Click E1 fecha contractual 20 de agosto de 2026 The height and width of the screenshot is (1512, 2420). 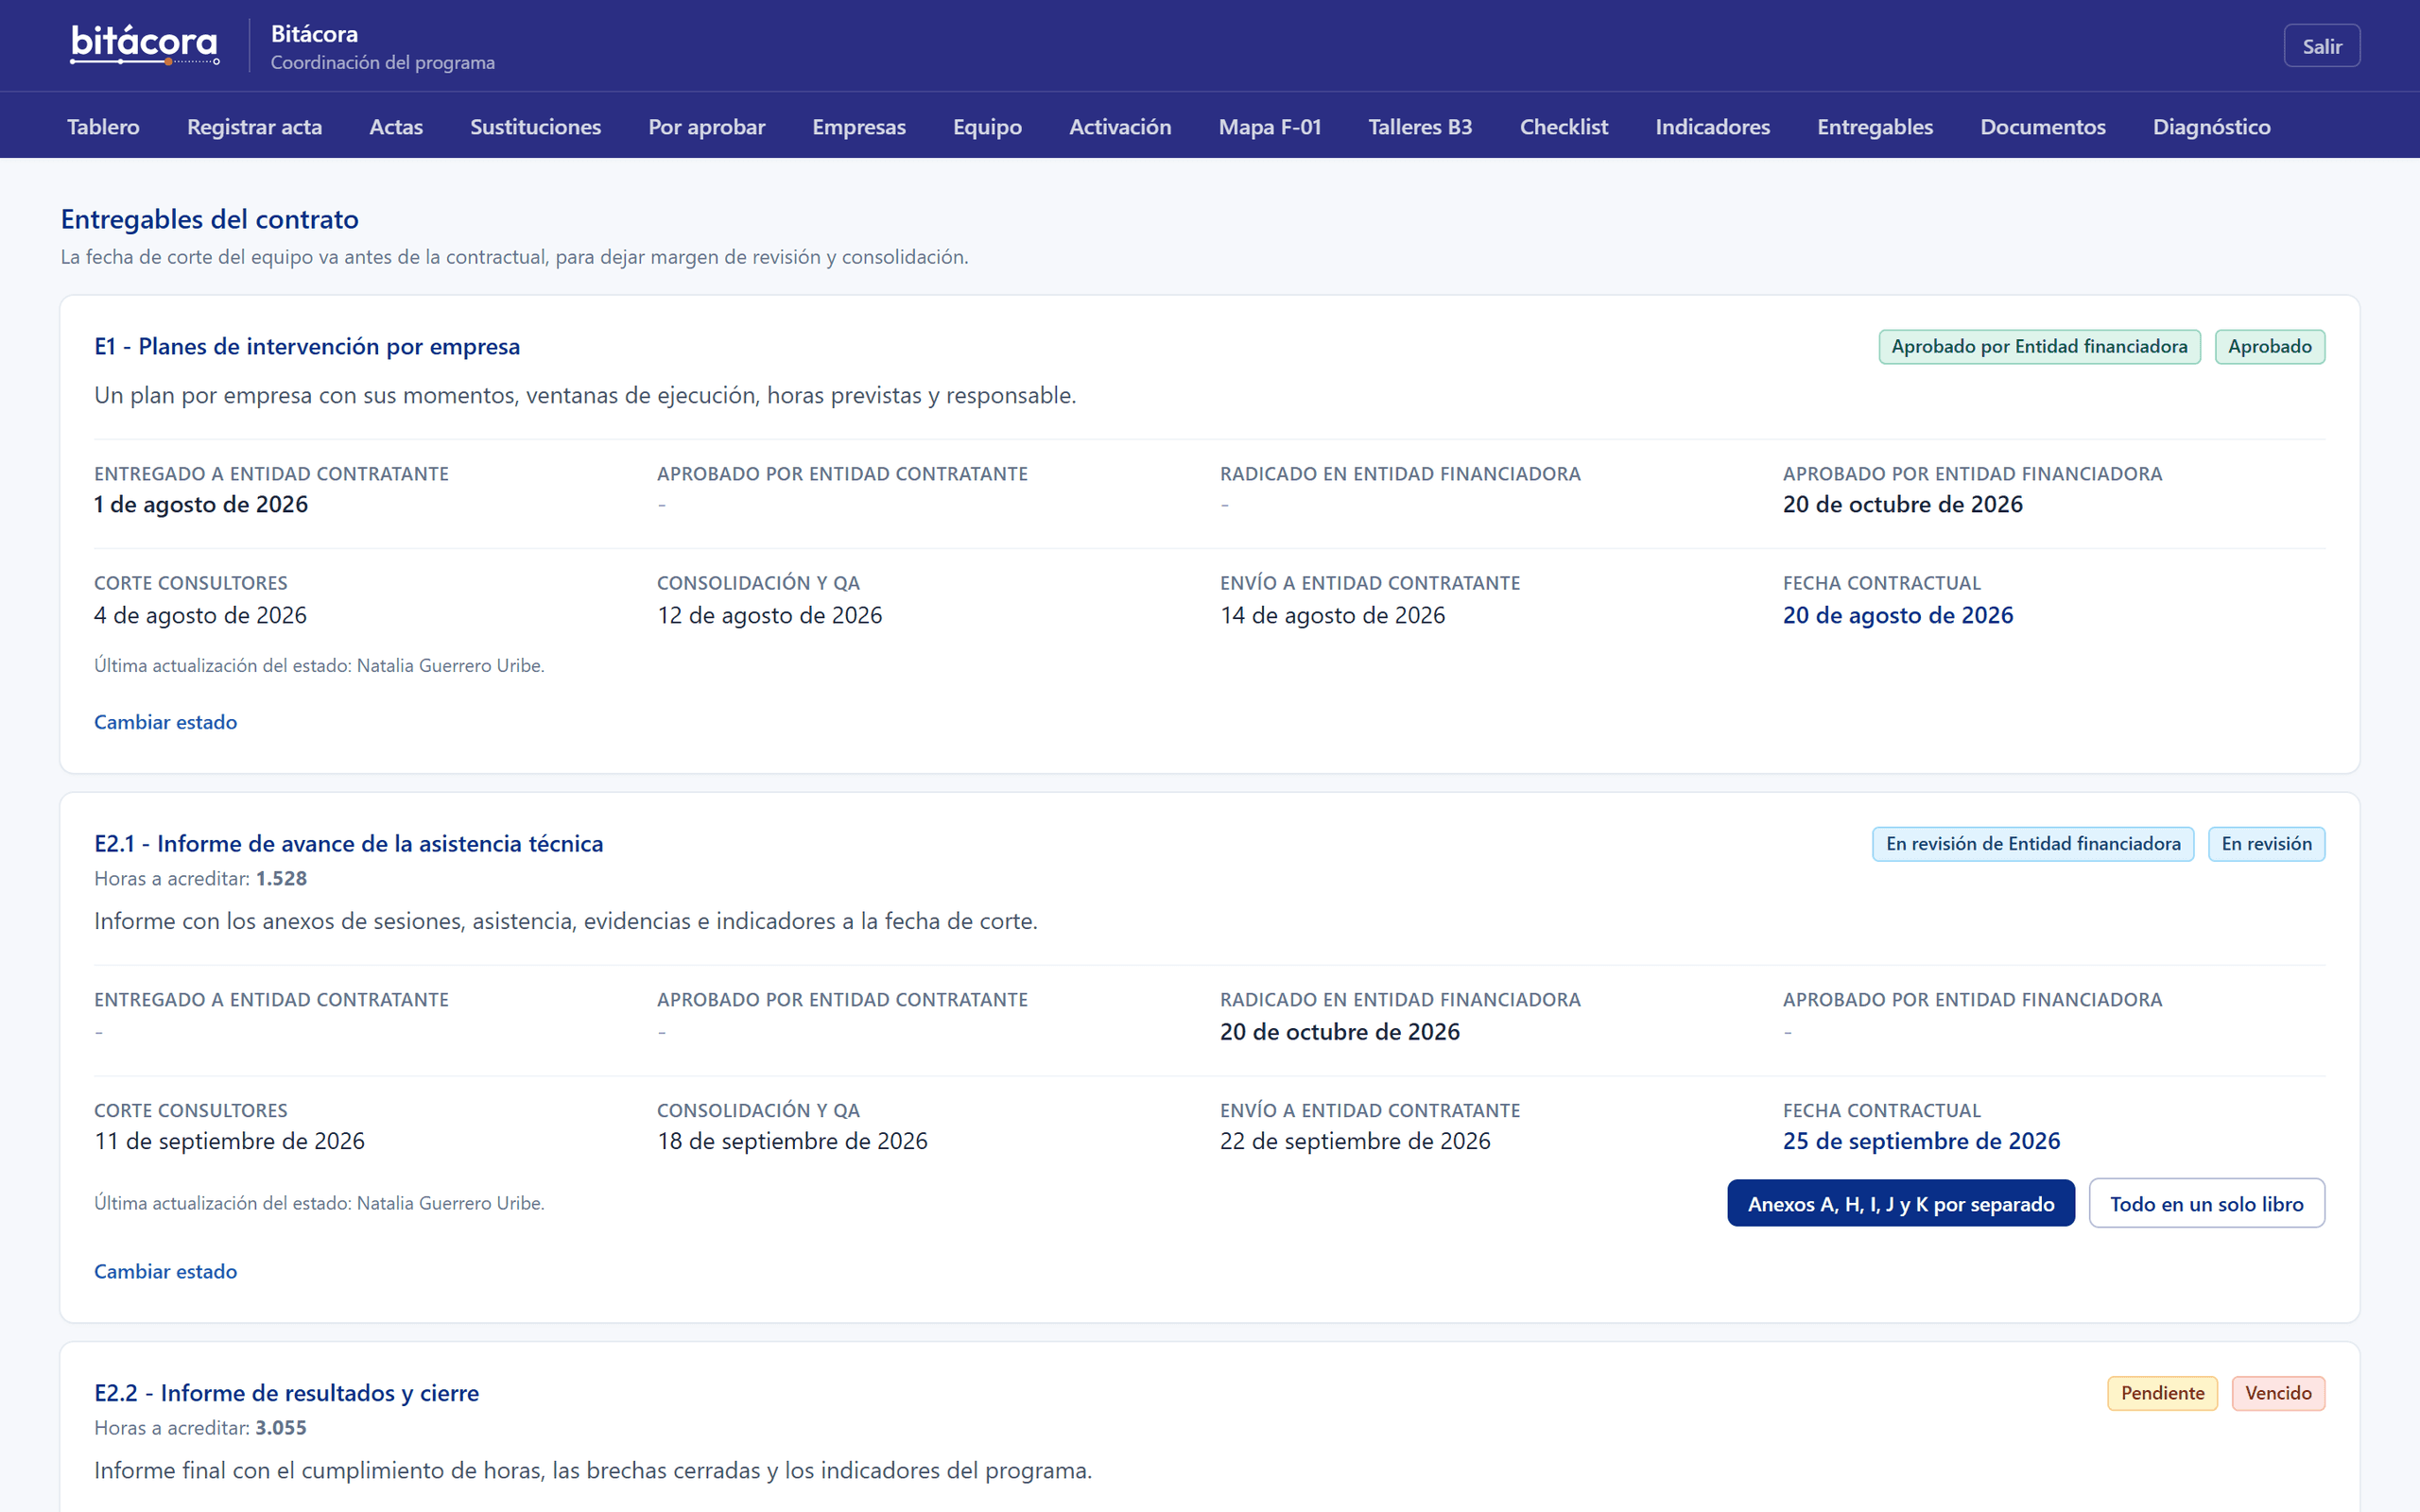pos(1898,615)
